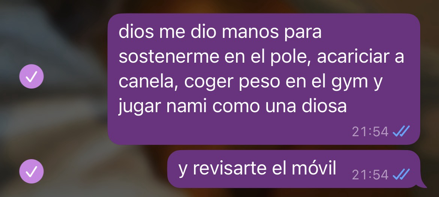Tap the blue double-check on the 'dios me dio manos' message
The width and height of the screenshot is (439, 197).
click(x=401, y=131)
